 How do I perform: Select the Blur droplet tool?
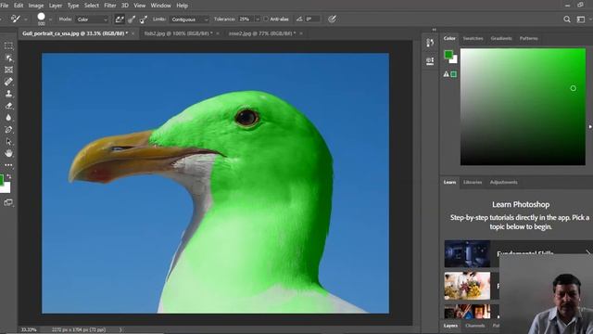tap(8, 118)
